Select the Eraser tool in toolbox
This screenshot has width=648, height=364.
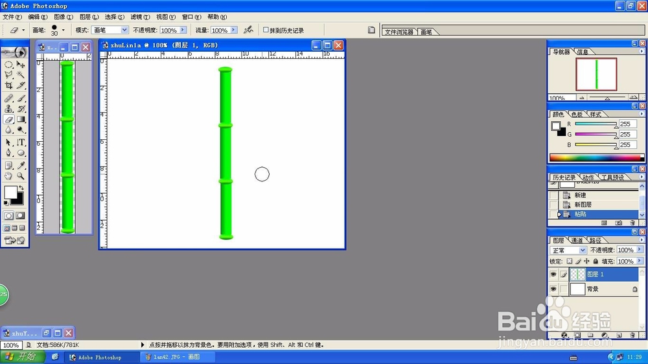pyautogui.click(x=8, y=119)
